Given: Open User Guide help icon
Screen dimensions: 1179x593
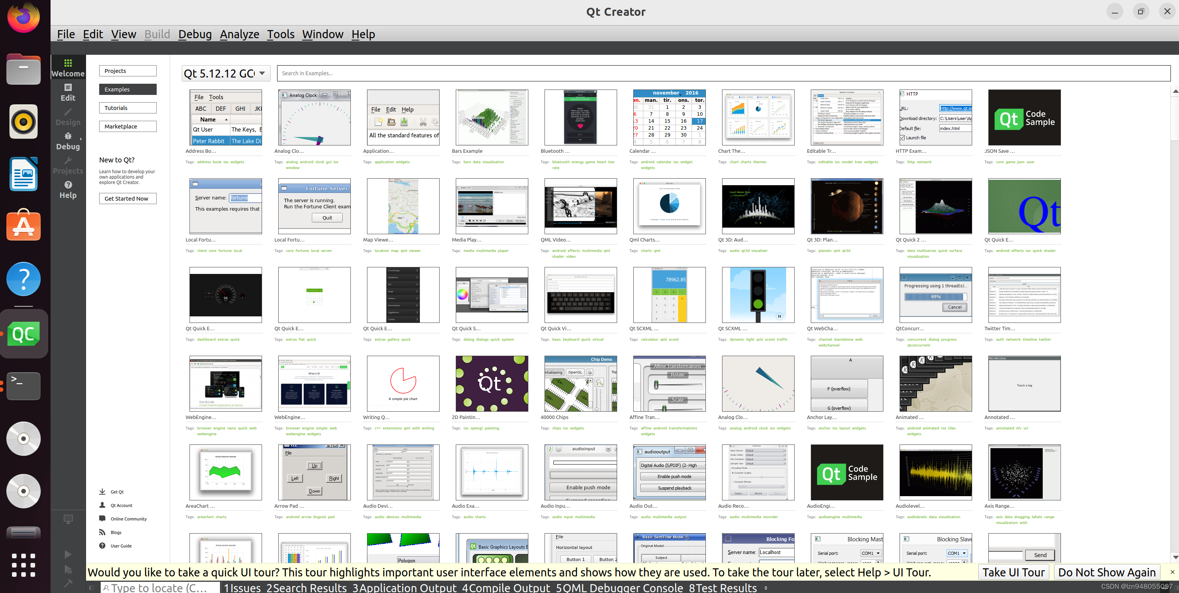Looking at the screenshot, I should [x=102, y=546].
